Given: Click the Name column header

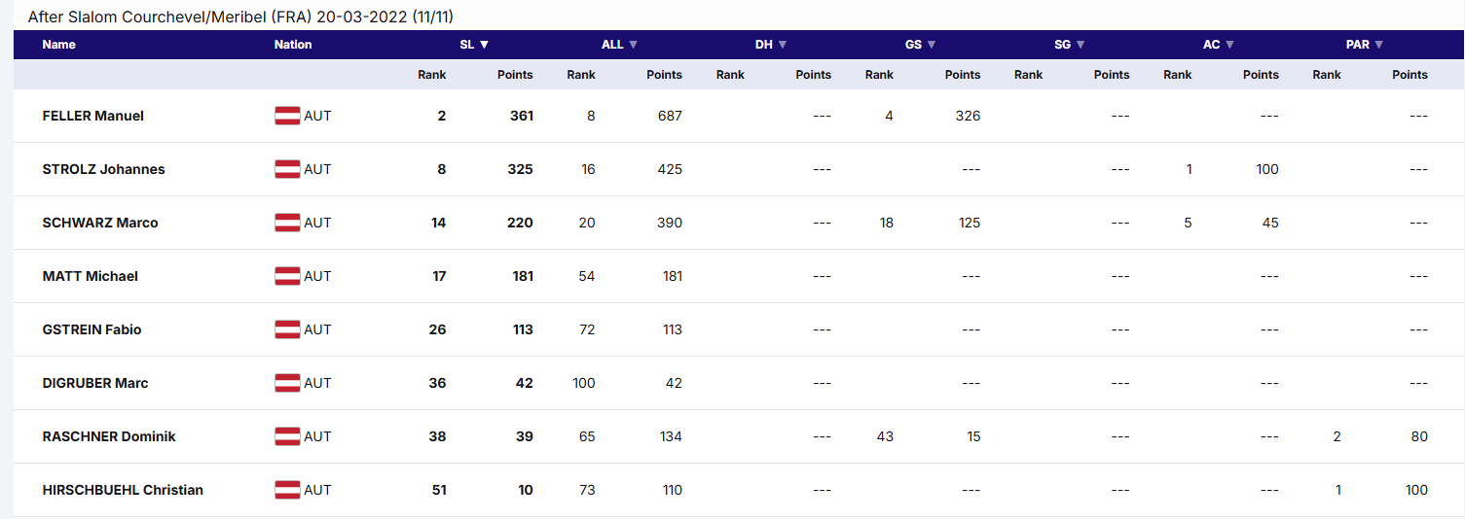Looking at the screenshot, I should click(59, 45).
